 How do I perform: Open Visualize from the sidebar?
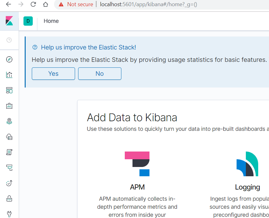[9, 75]
